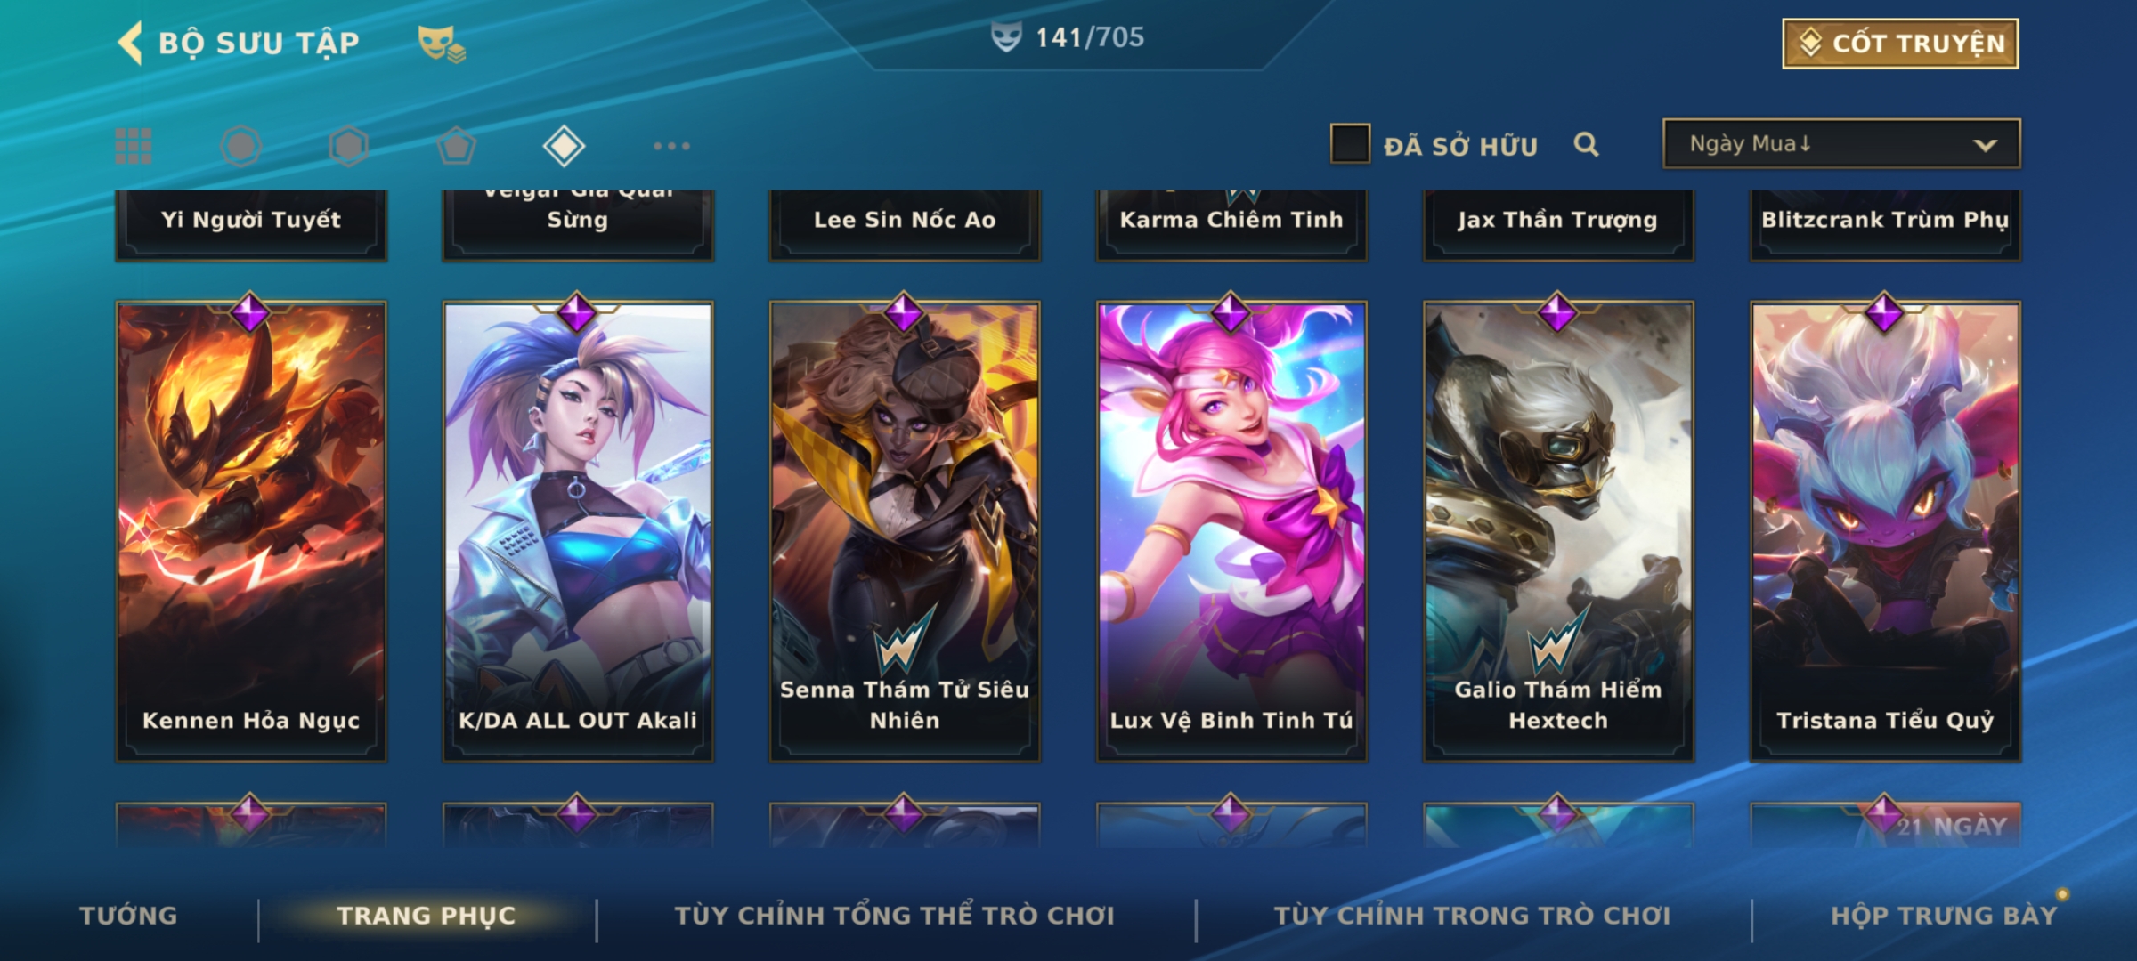Expand sort options with the chevron arrow

point(1985,145)
